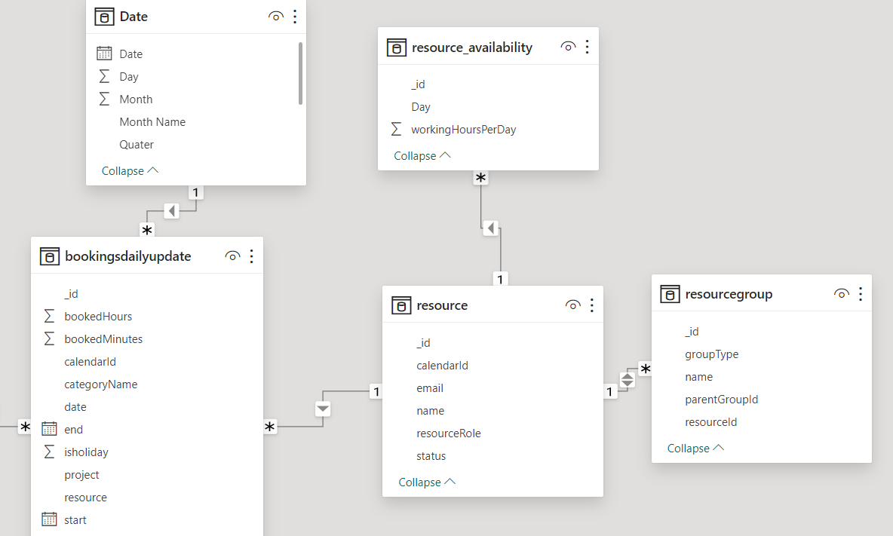
Task: Open more options for resource_availability table
Action: coord(588,47)
